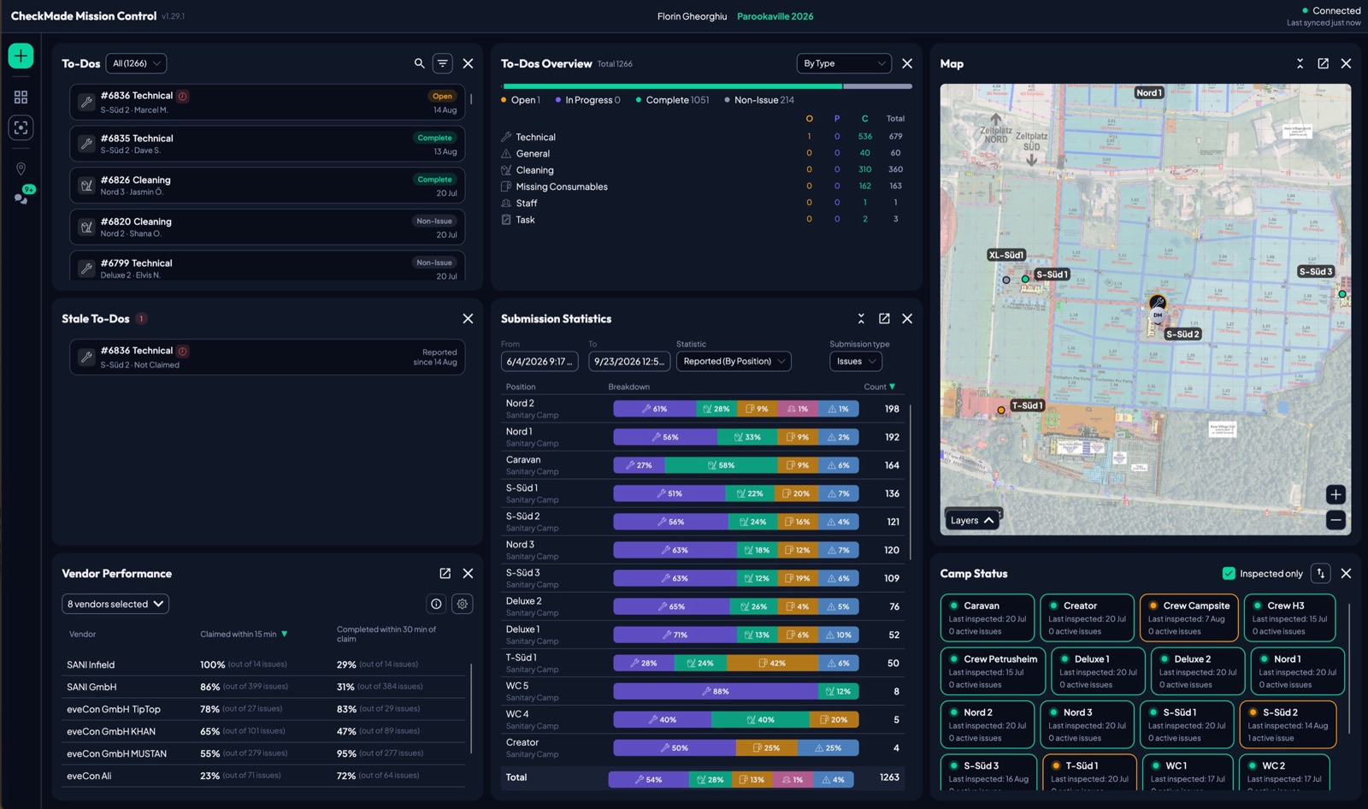
Task: Toggle the Complete legend filter
Action: [x=673, y=100]
